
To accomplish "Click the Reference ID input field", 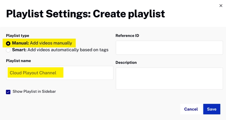I will 169,48.
